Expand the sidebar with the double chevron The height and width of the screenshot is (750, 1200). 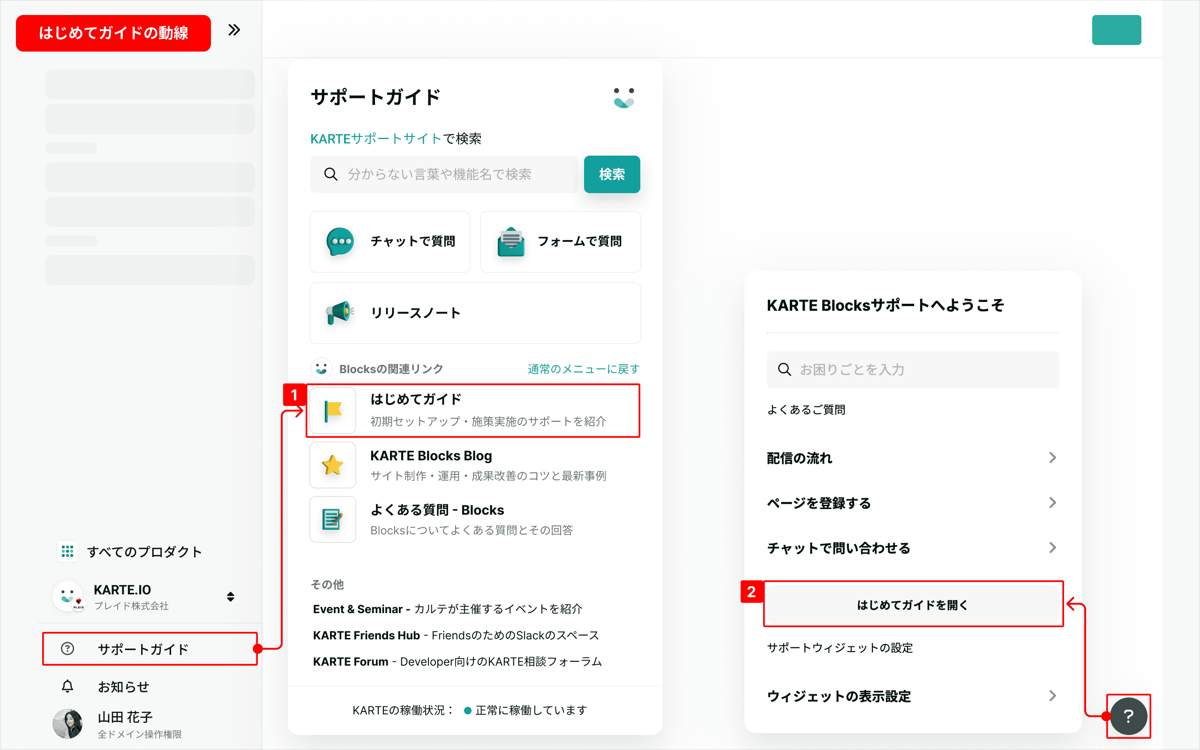pyautogui.click(x=234, y=30)
